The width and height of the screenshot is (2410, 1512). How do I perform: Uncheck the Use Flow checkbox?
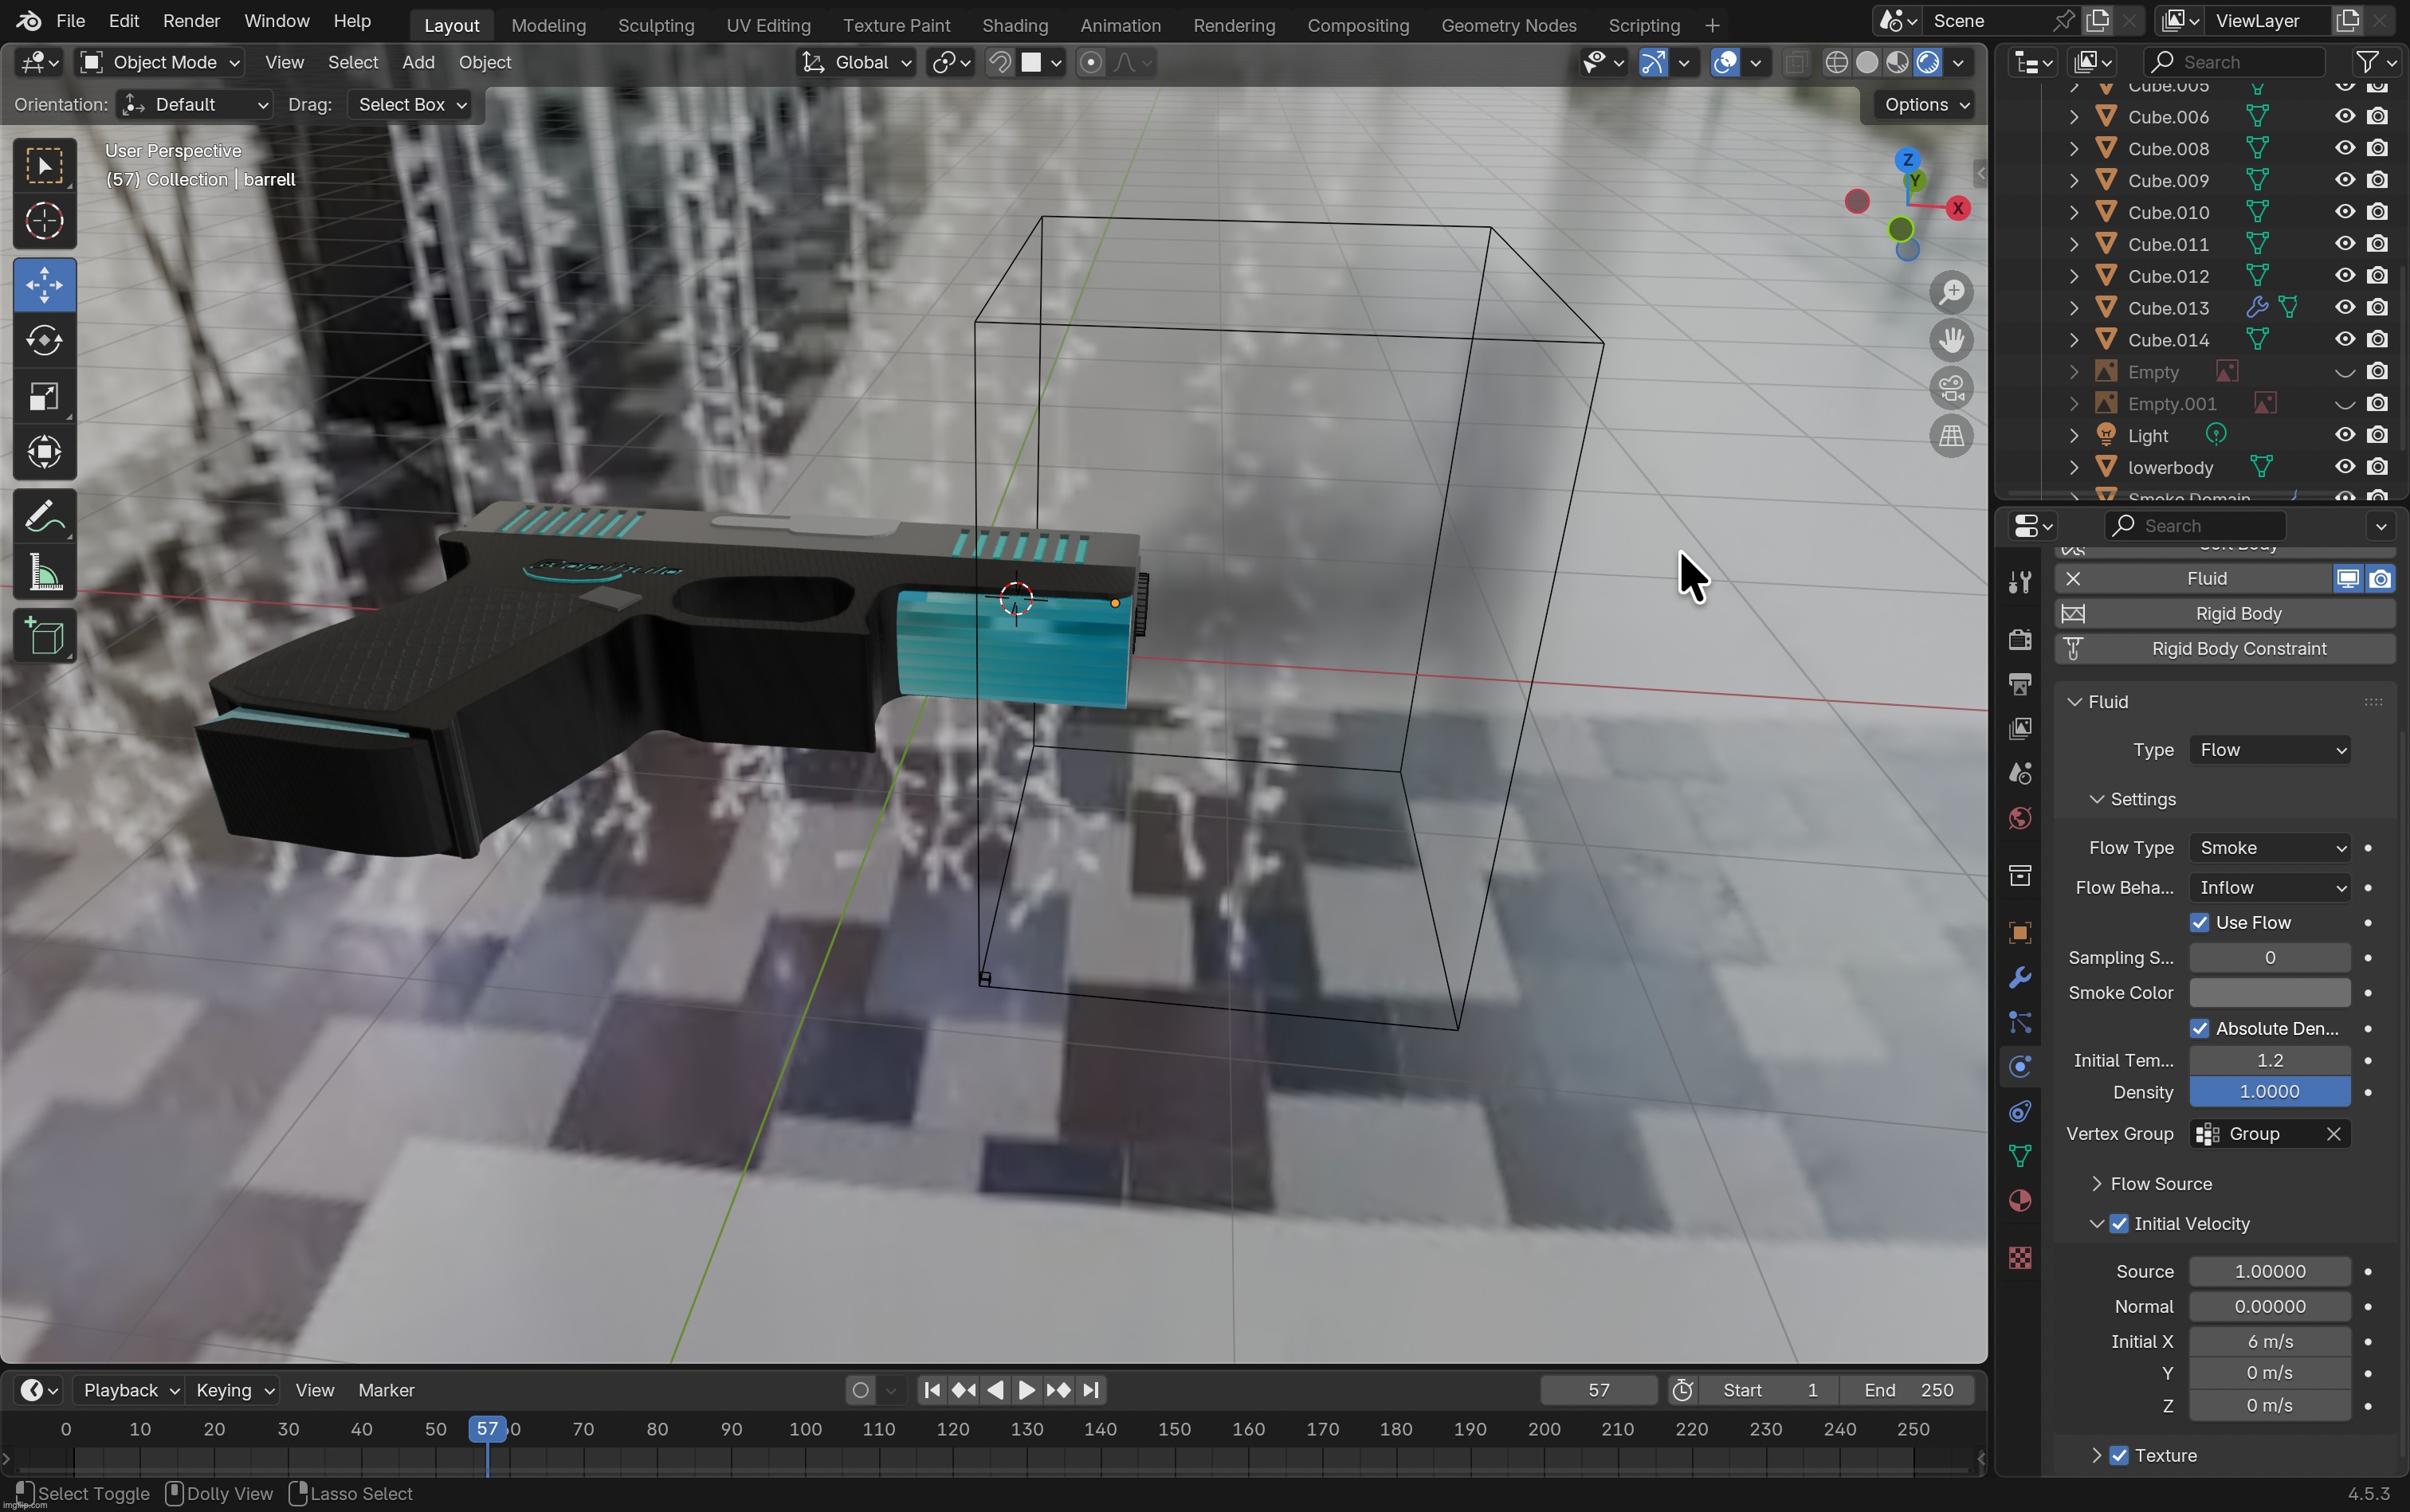pos(2199,922)
